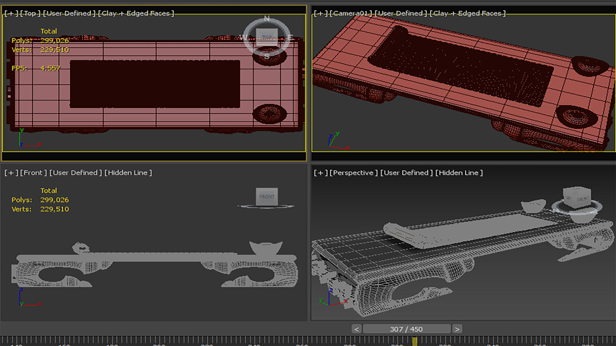Step to the previous frame with the < button
The image size is (616, 346).
point(356,329)
